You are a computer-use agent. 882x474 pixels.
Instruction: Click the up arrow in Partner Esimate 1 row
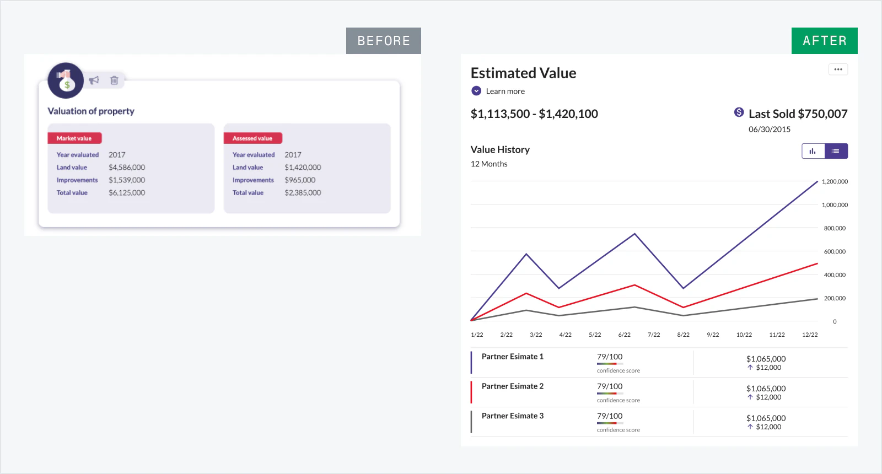coord(750,367)
